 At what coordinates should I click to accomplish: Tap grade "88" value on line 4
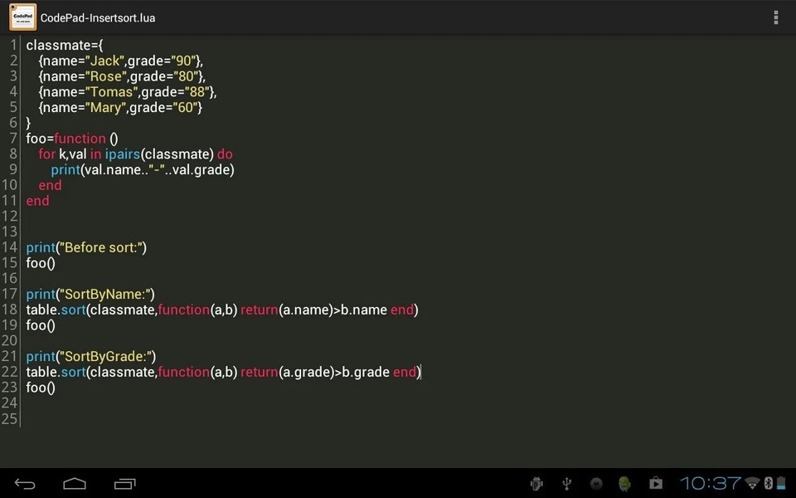(197, 92)
